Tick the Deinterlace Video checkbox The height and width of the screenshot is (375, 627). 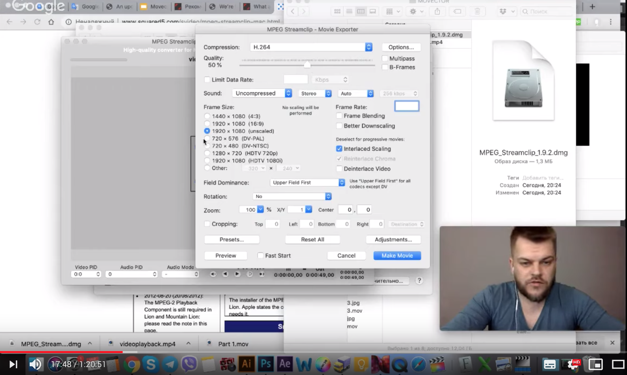(x=339, y=169)
